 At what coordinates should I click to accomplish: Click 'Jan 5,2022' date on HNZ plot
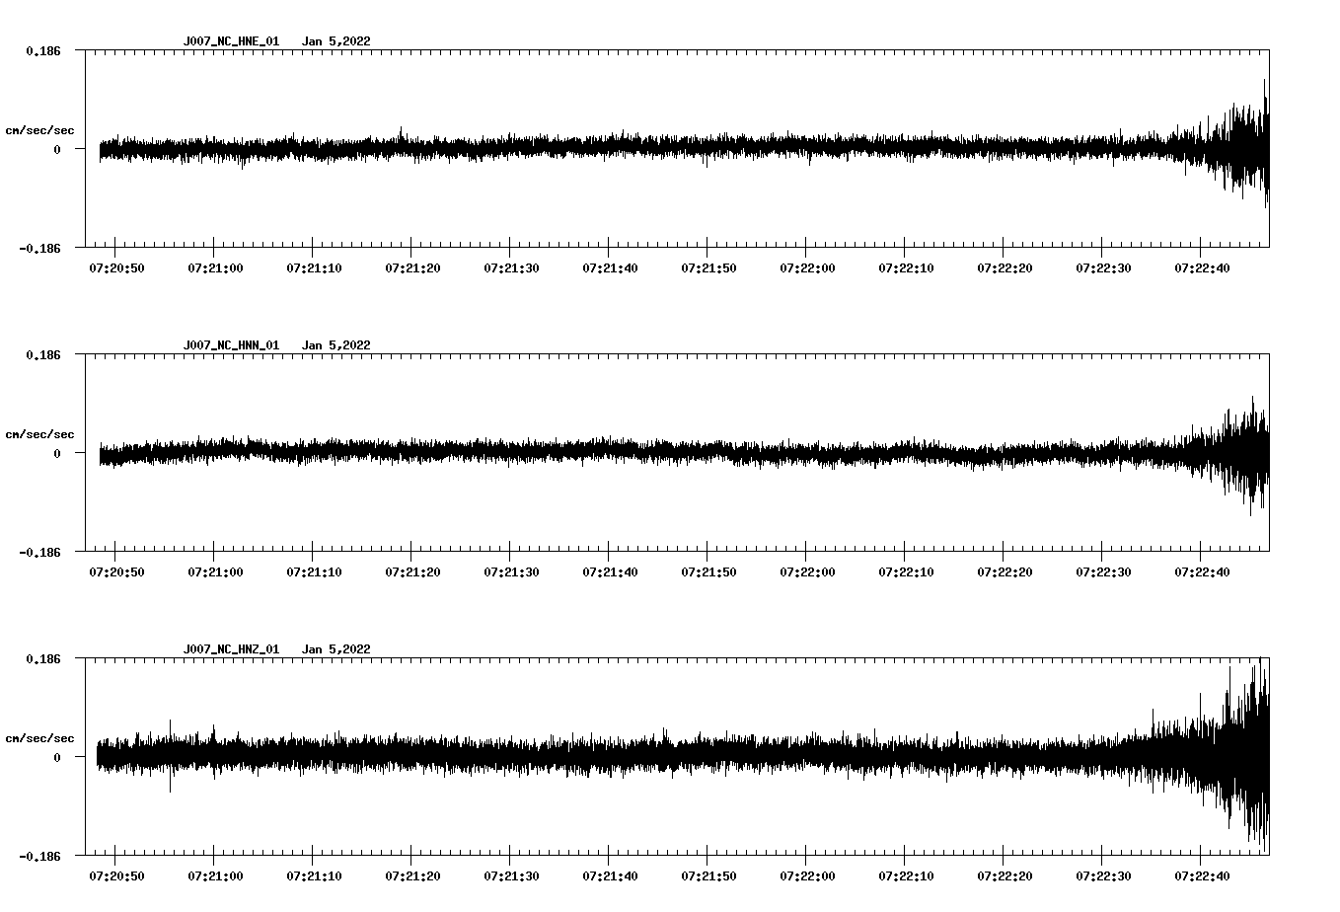click(336, 649)
